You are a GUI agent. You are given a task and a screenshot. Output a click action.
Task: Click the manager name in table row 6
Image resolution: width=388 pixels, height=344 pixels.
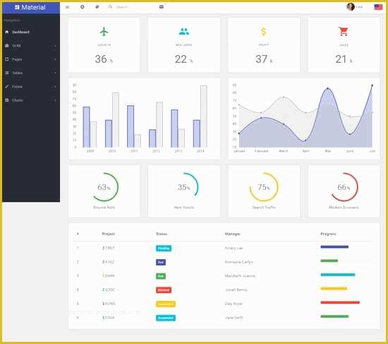[234, 318]
